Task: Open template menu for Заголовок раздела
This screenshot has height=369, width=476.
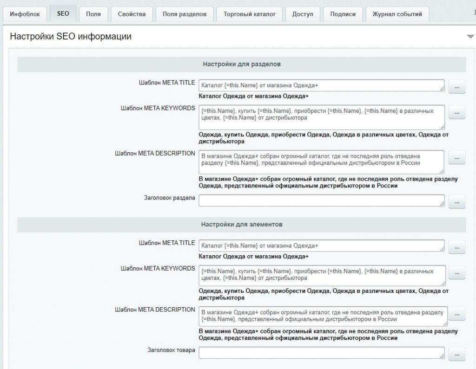Action: point(457,202)
